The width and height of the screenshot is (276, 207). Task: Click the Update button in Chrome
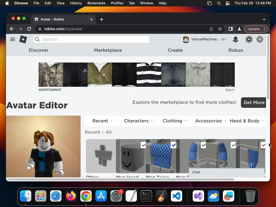click(254, 29)
